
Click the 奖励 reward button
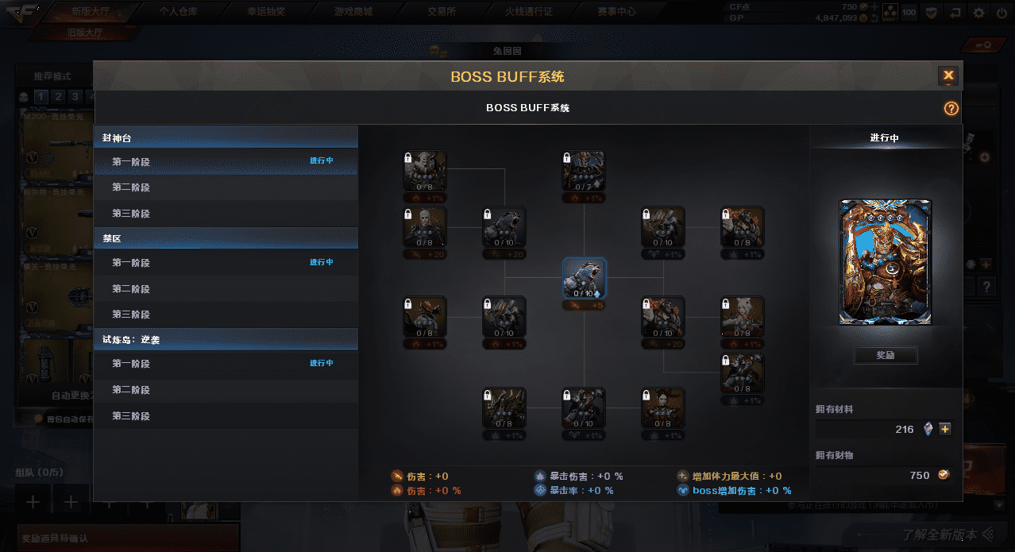pyautogui.click(x=886, y=355)
